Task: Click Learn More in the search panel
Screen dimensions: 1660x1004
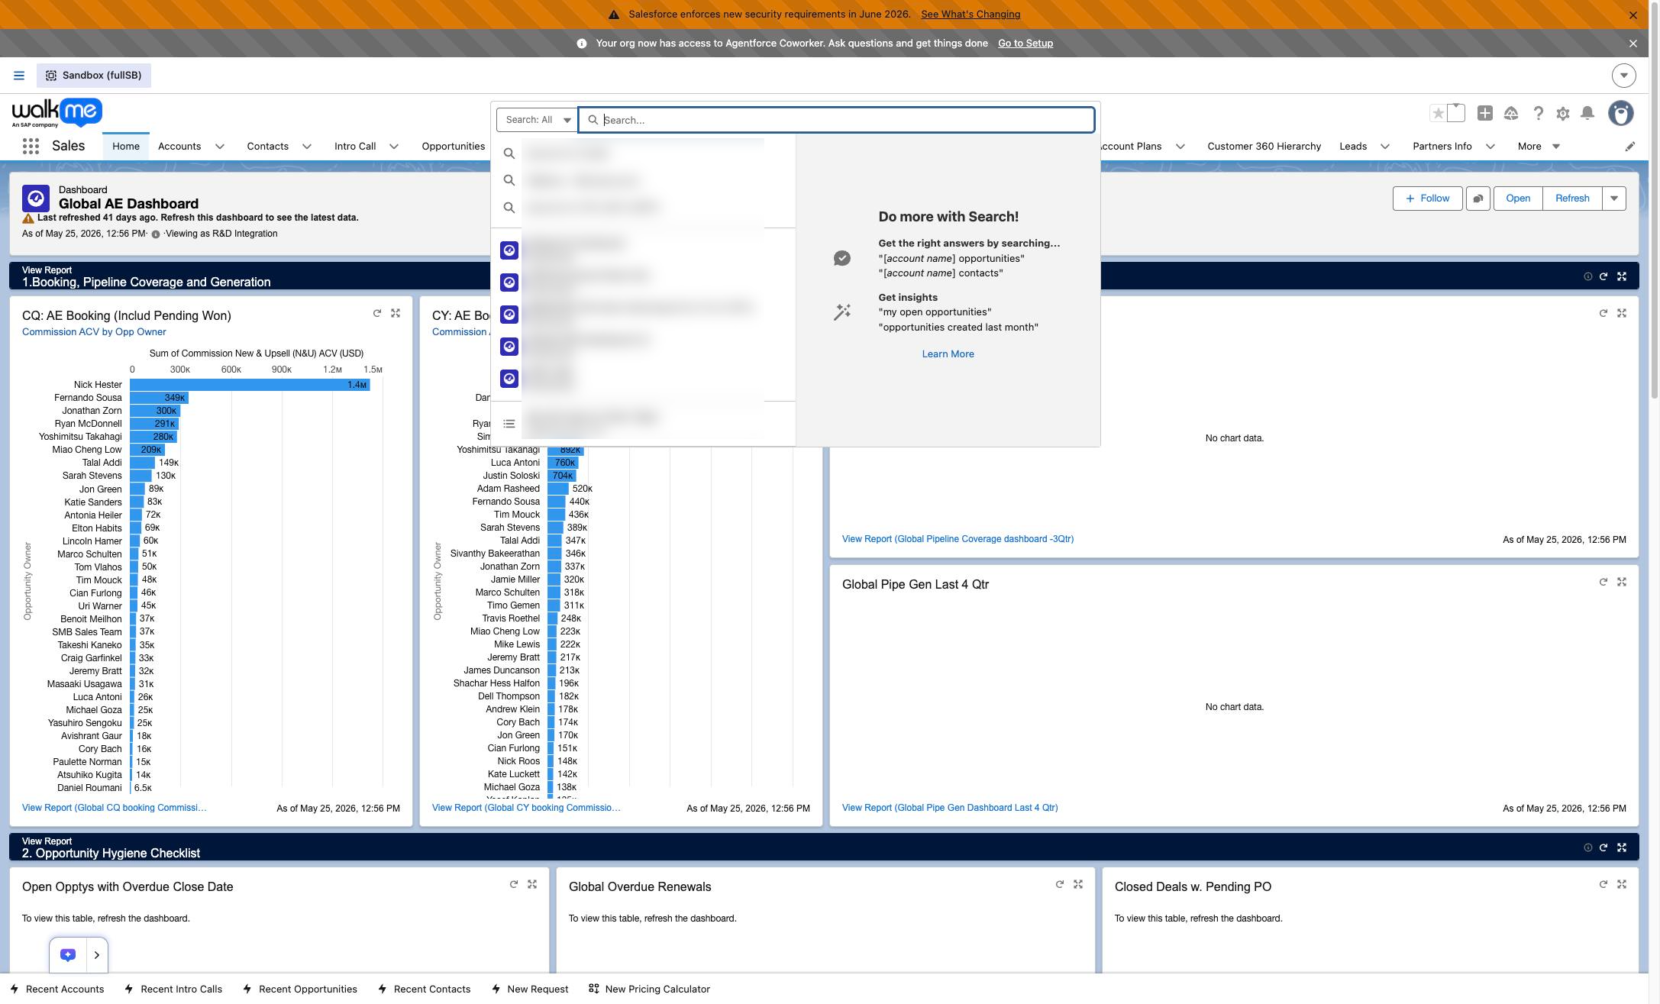Action: pos(948,354)
